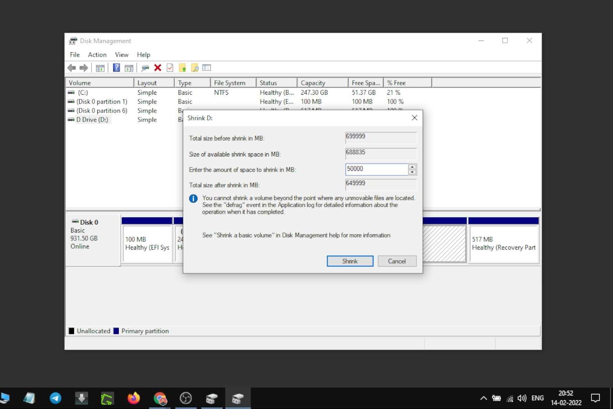Image resolution: width=613 pixels, height=409 pixels.
Task: Toggle the console tree toolbar icon
Action: point(100,67)
